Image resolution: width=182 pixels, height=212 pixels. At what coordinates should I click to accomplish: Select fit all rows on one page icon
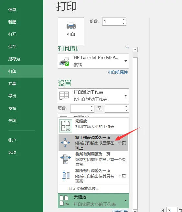coord(65,176)
